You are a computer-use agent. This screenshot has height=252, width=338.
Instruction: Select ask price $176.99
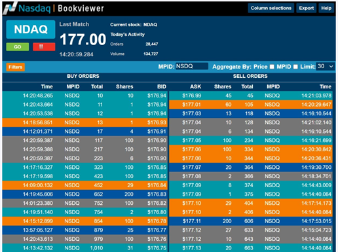pyautogui.click(x=192, y=96)
